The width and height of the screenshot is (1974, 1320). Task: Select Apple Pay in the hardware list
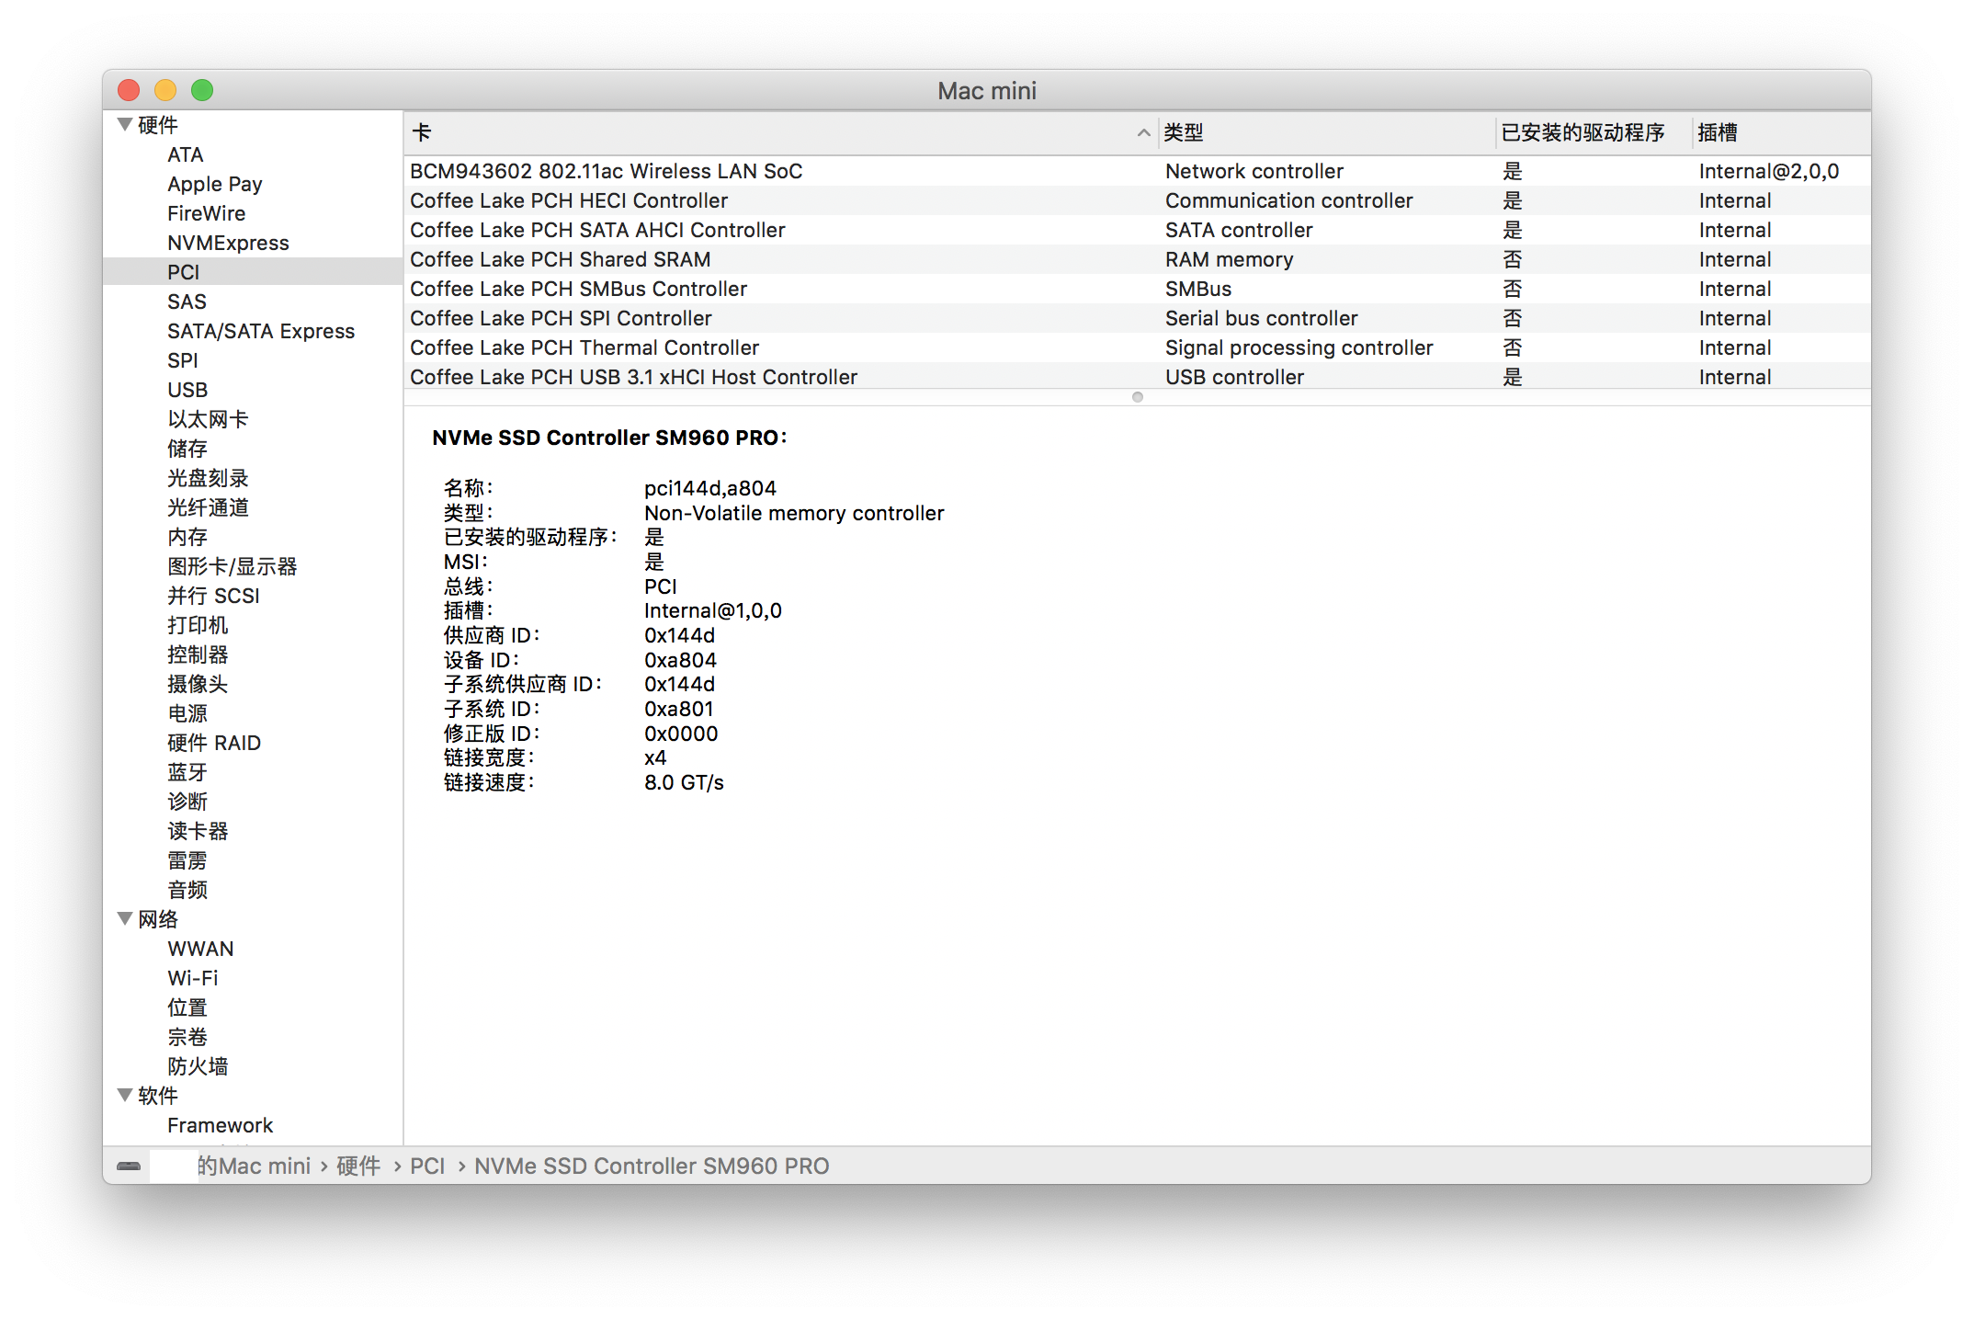(x=215, y=184)
